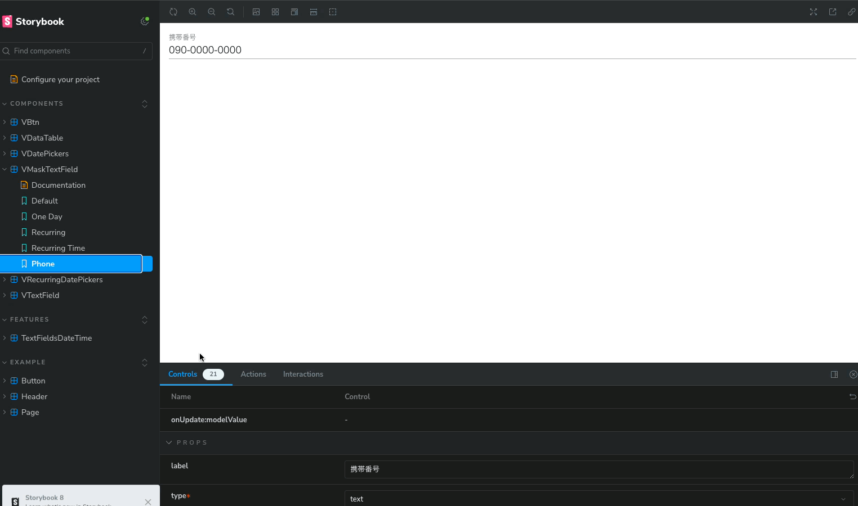Open Configure your project page
Screen dimensions: 858x506
click(60, 79)
